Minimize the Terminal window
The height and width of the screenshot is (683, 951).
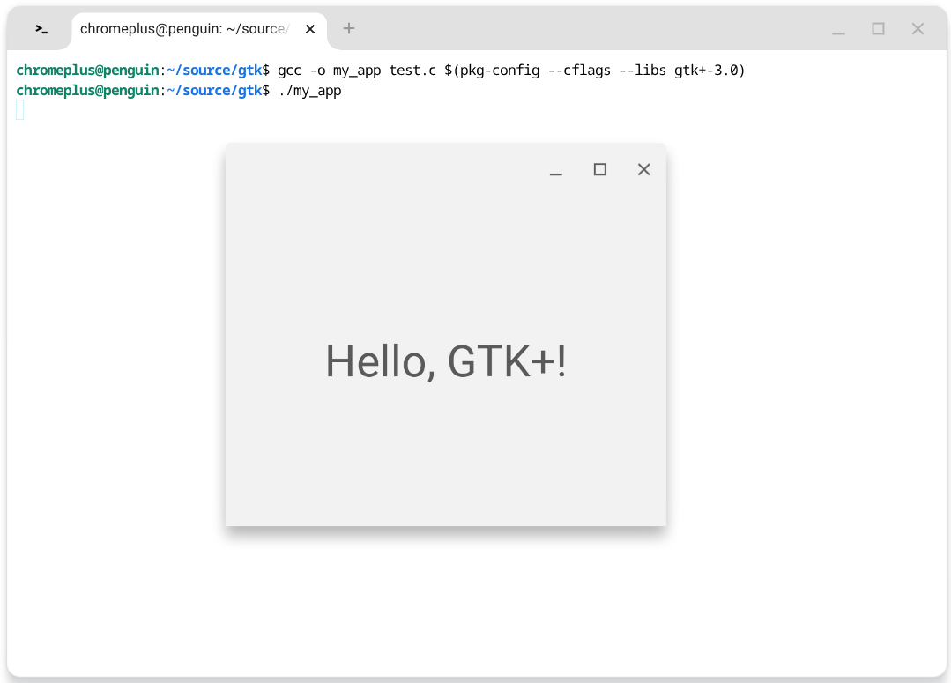tap(838, 29)
